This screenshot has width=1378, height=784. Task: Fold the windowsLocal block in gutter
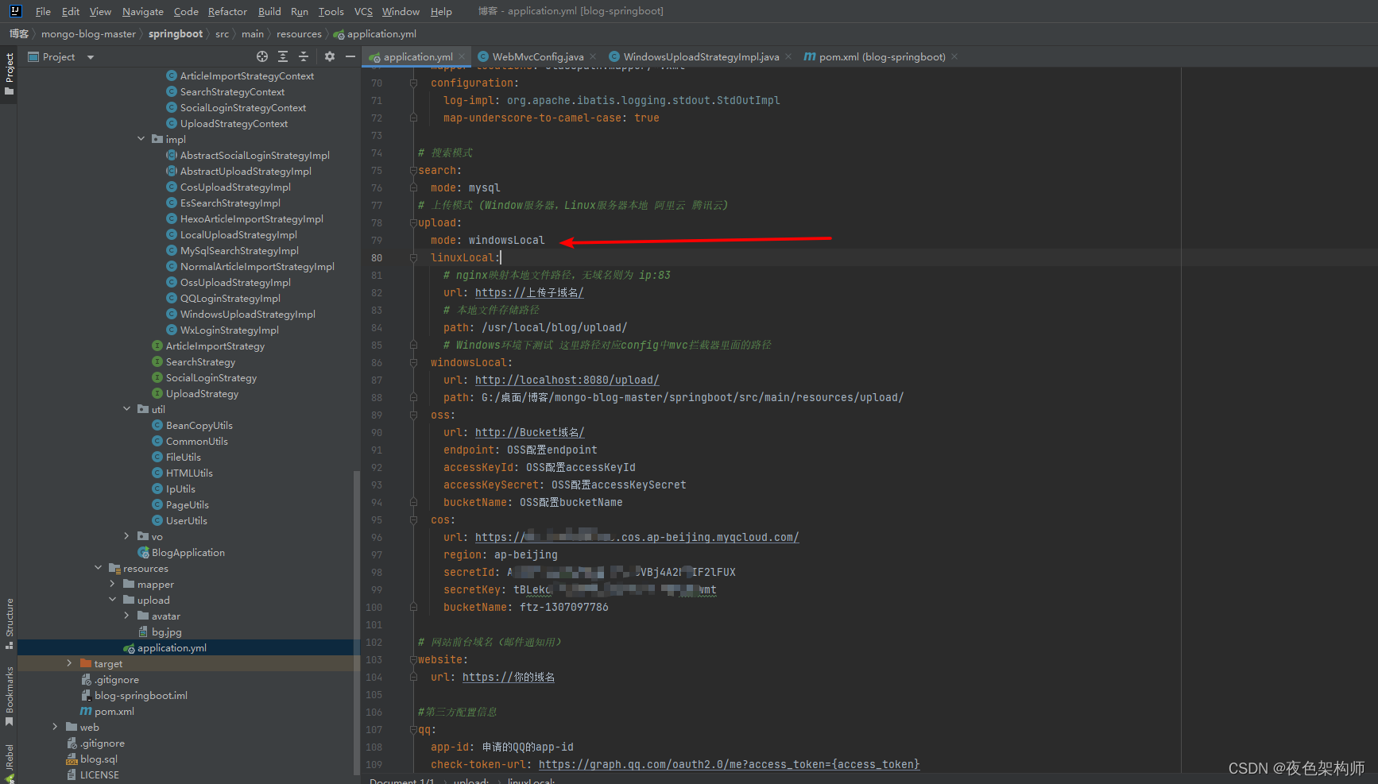coord(413,363)
